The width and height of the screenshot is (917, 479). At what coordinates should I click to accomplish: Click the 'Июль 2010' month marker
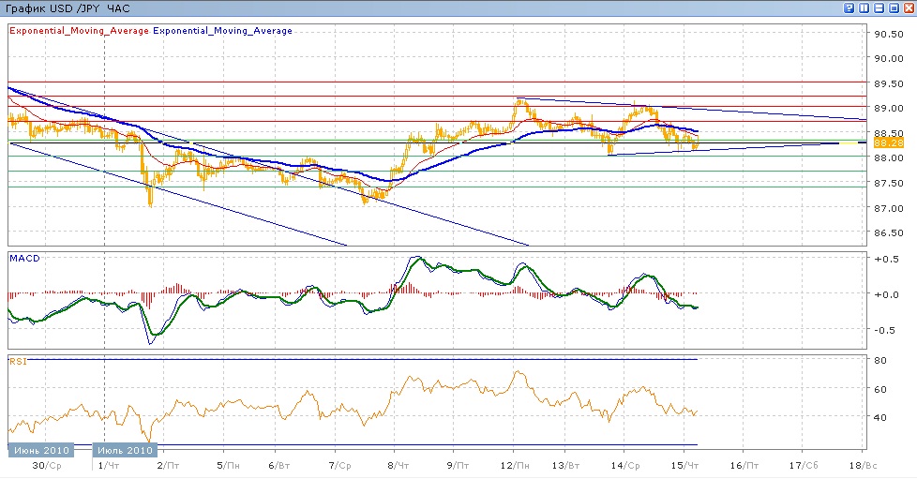pyautogui.click(x=126, y=450)
